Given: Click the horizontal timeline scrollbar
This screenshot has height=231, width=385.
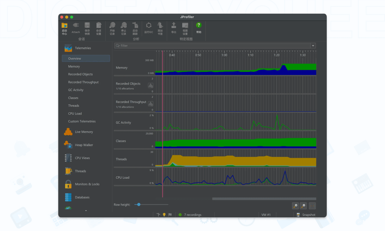Looking at the screenshot, I should coord(264,199).
